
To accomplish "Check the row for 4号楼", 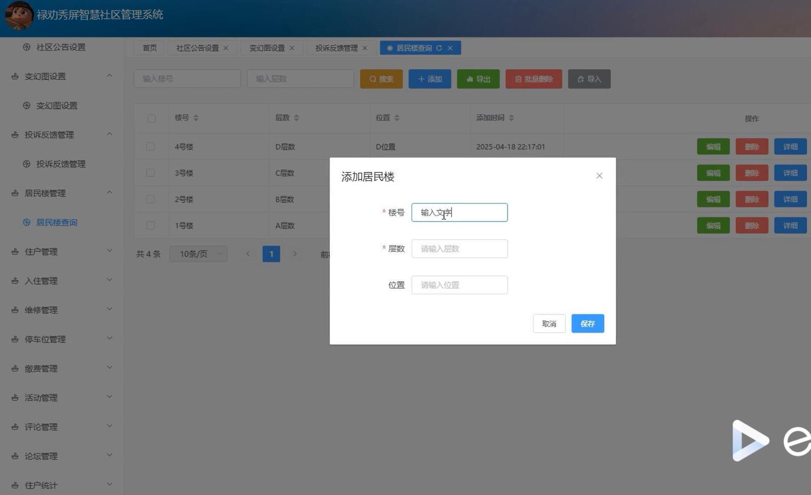I will (x=151, y=147).
